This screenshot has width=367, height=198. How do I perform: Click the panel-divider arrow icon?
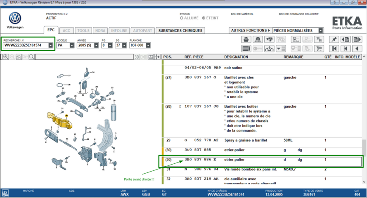pos(157,57)
